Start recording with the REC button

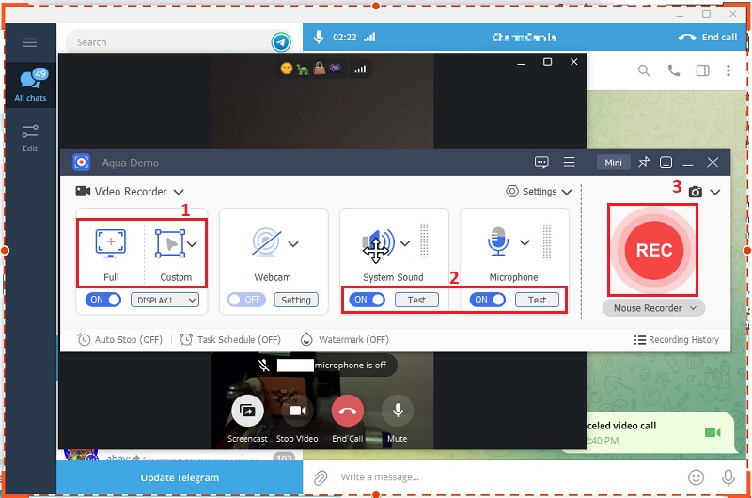click(x=653, y=250)
